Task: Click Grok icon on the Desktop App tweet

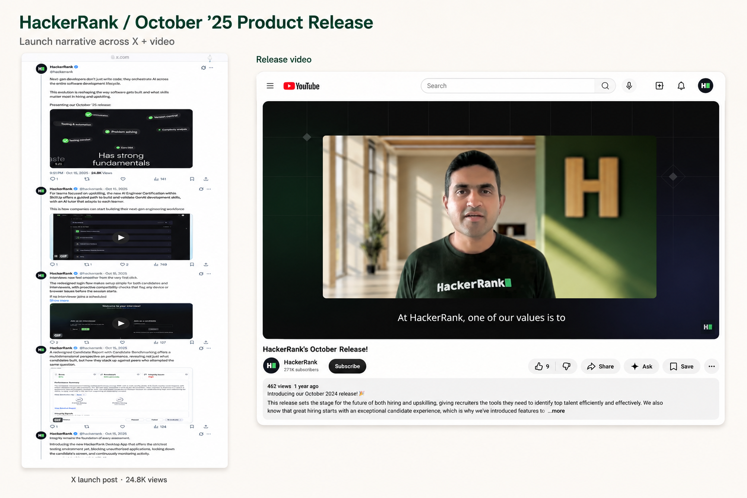Action: [201, 434]
